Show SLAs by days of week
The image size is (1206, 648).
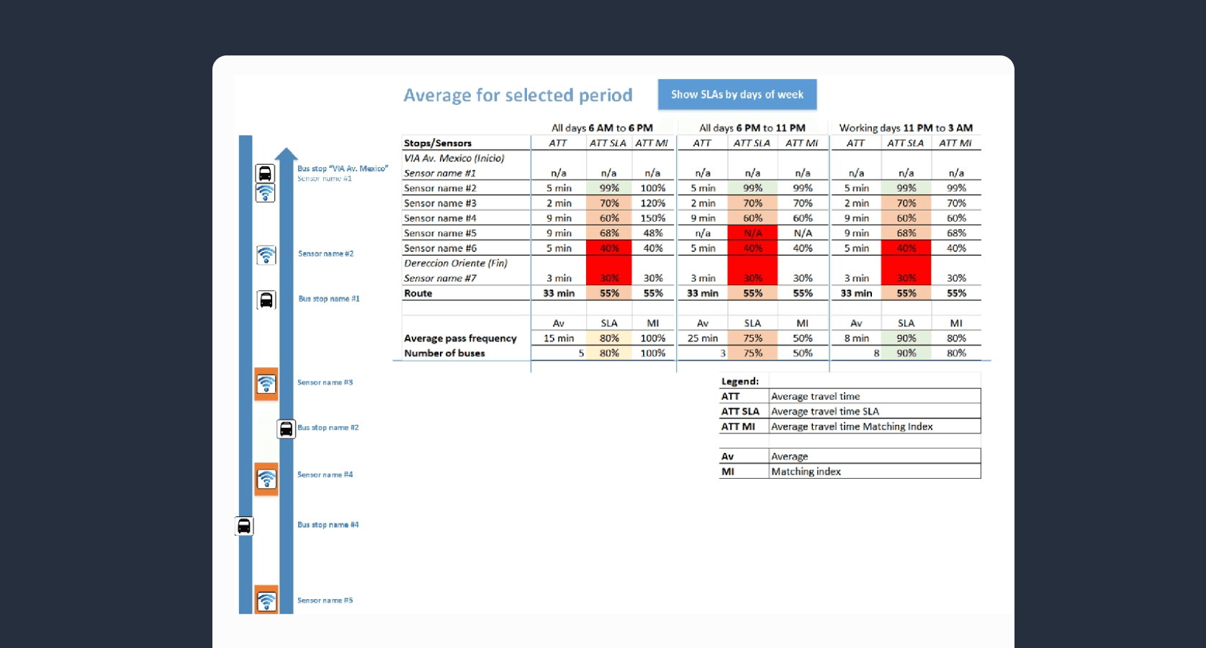[737, 94]
